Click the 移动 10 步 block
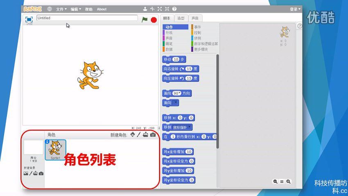Image resolution: width=348 pixels, height=196 pixels. click(x=174, y=59)
